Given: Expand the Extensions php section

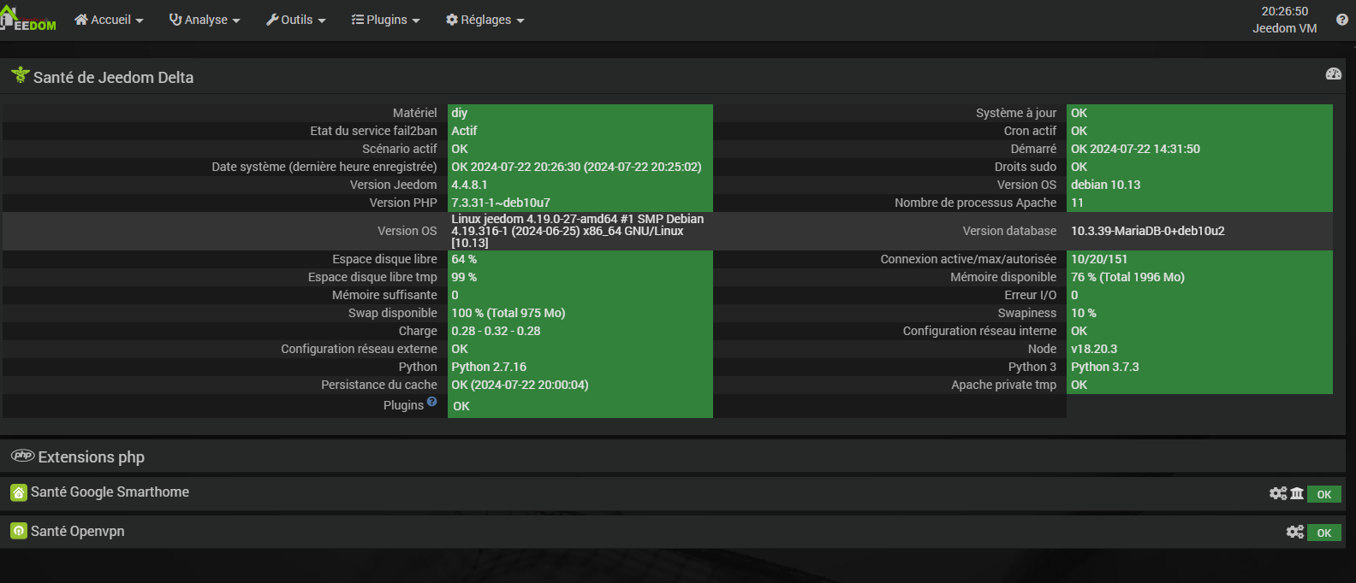Looking at the screenshot, I should tap(91, 457).
